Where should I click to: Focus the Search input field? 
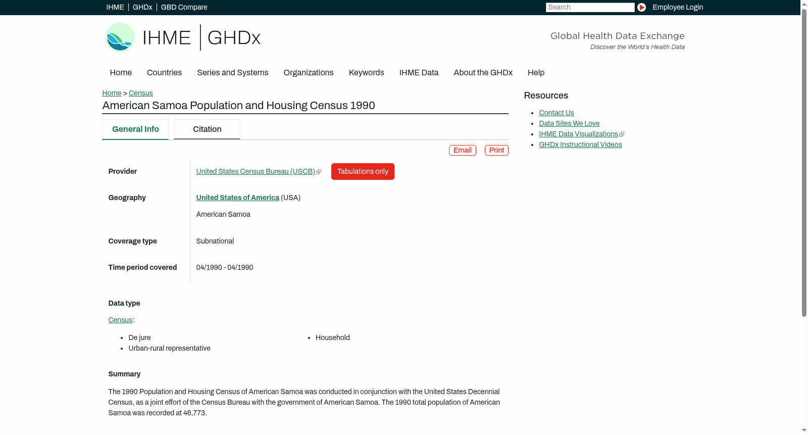pyautogui.click(x=590, y=7)
